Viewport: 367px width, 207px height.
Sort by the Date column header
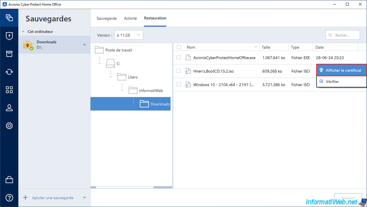pyautogui.click(x=319, y=47)
